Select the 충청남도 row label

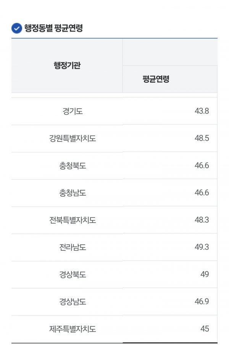pyautogui.click(x=73, y=193)
